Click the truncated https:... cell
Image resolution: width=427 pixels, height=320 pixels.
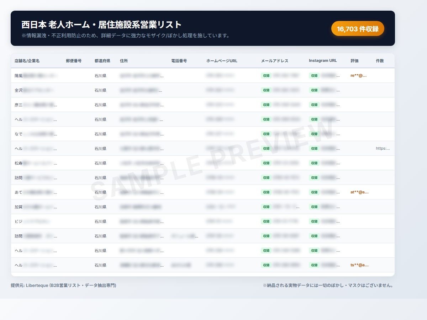tap(383, 149)
